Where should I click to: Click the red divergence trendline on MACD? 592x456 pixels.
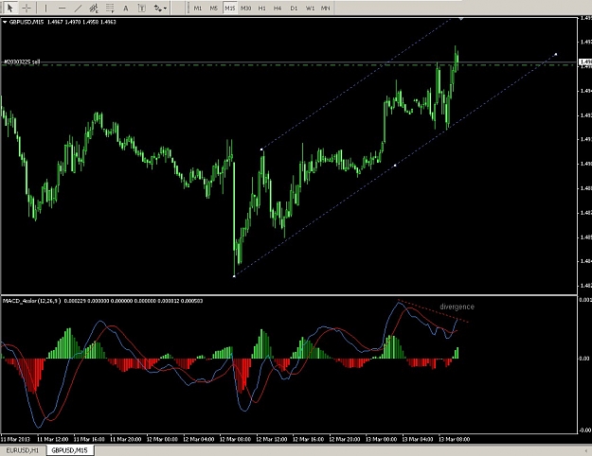click(434, 311)
